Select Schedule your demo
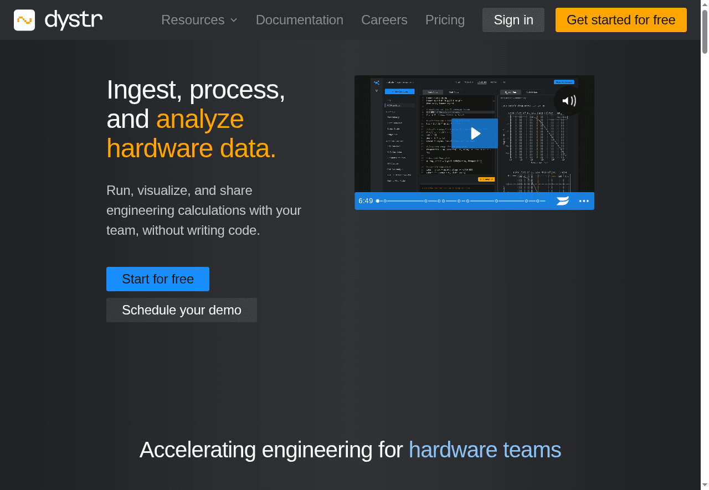Viewport: 709px width, 490px height. click(181, 310)
